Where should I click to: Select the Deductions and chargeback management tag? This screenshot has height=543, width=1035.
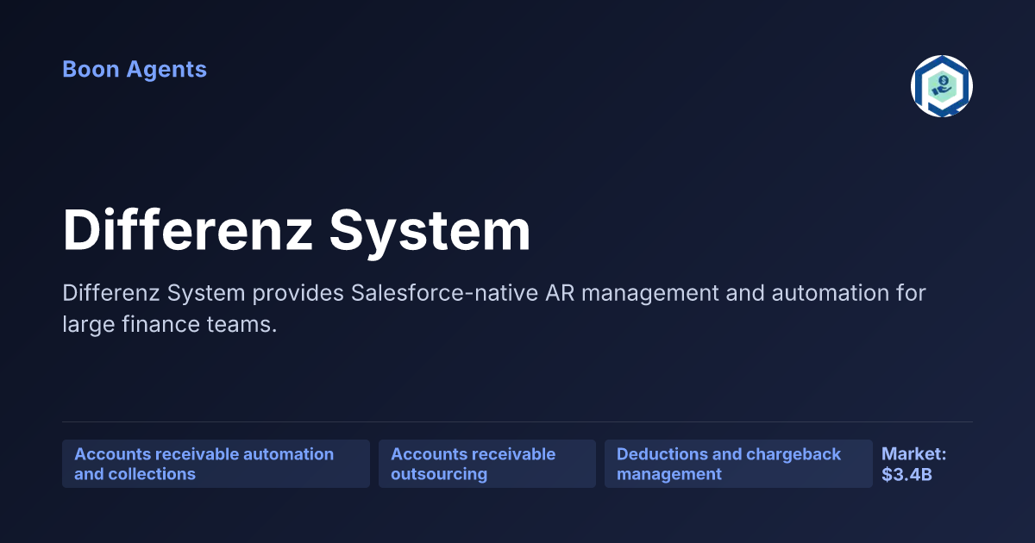coord(738,464)
